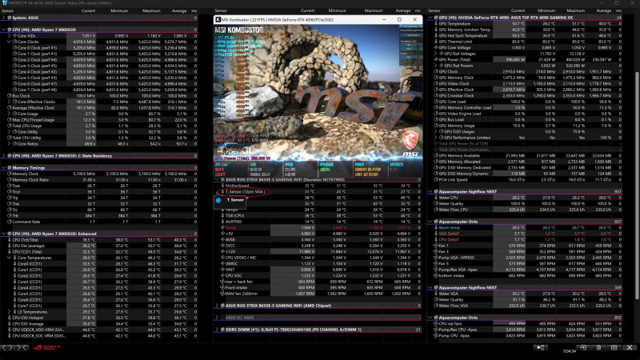The width and height of the screenshot is (640, 360).
Task: Expand the Core Usage node
Action: point(9,114)
